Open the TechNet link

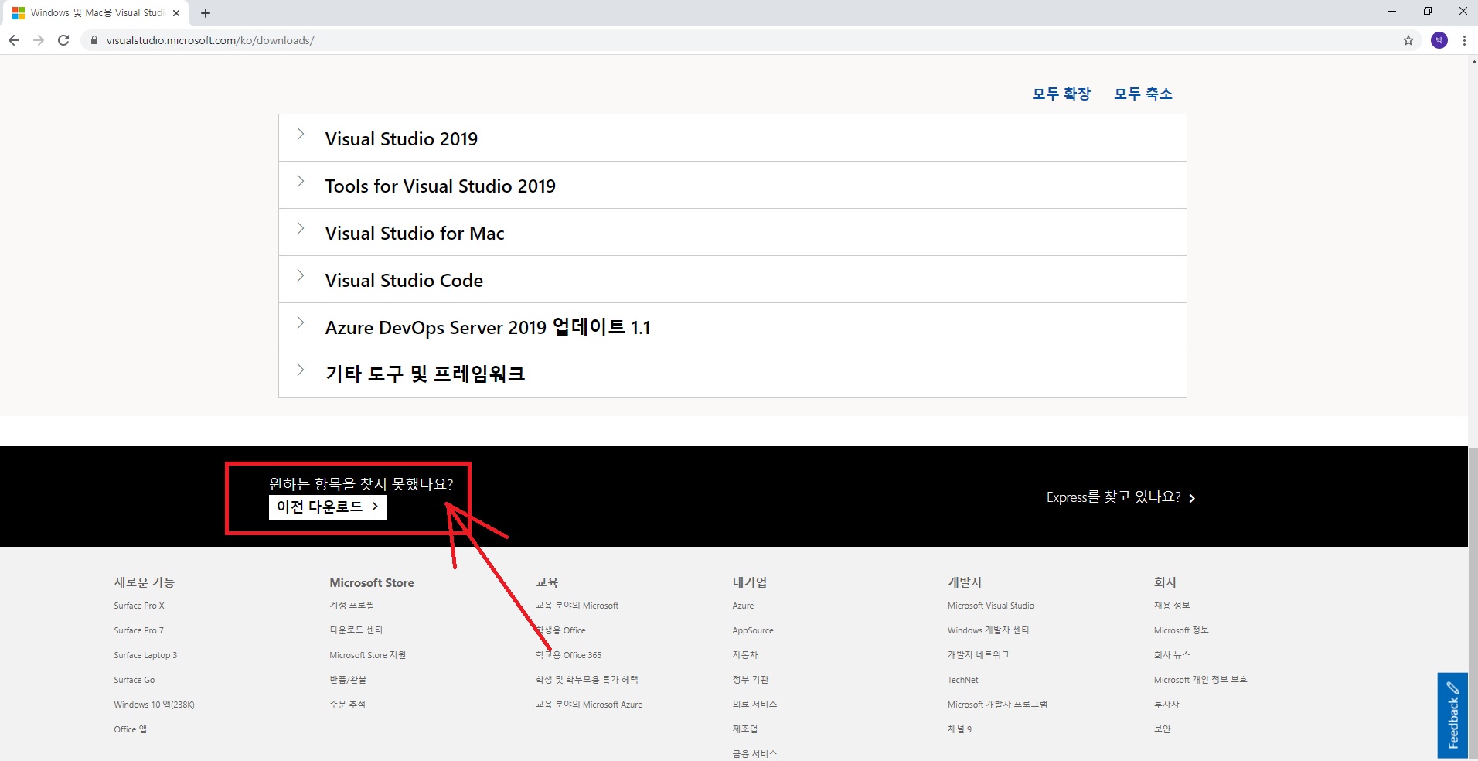click(963, 680)
